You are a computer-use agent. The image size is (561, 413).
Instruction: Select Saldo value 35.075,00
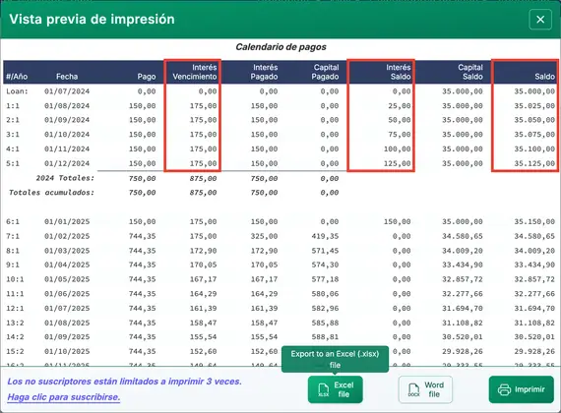pyautogui.click(x=534, y=135)
